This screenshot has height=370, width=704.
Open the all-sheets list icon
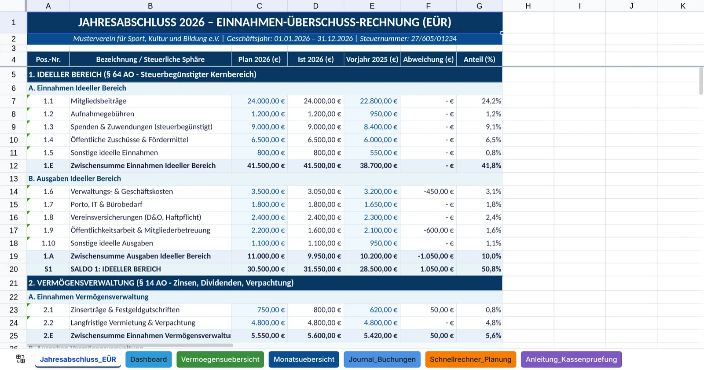[21, 359]
